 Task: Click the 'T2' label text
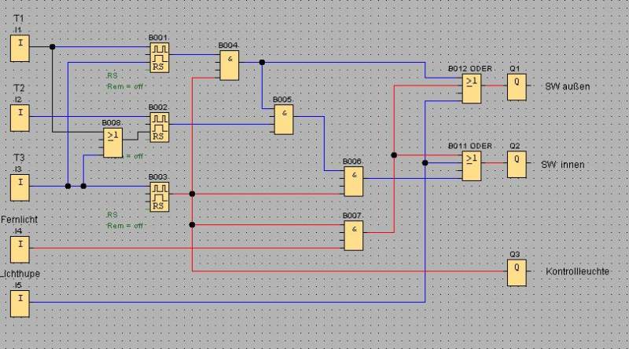tap(19, 88)
